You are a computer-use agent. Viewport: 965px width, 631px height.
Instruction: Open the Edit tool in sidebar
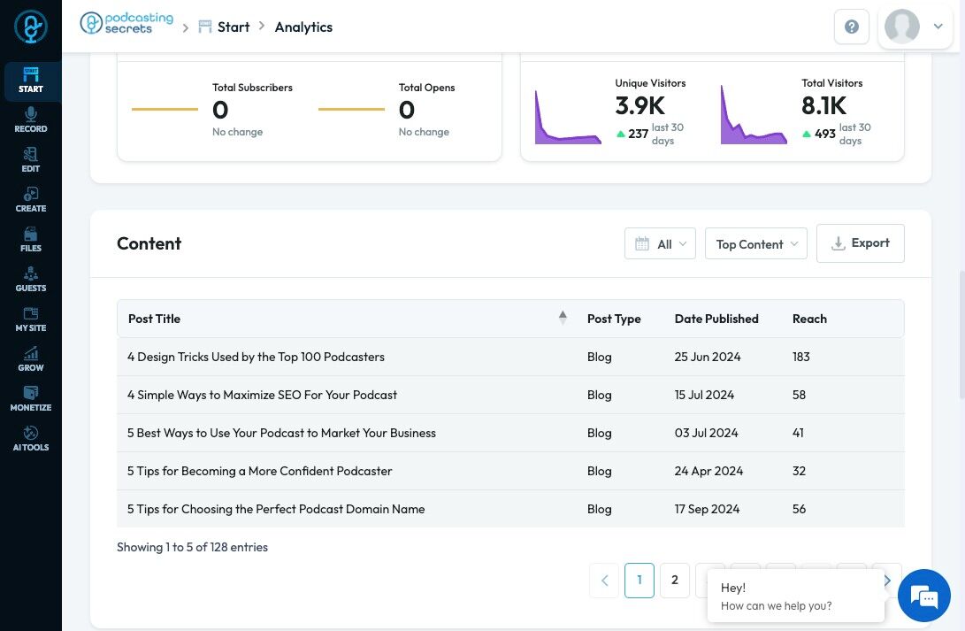coord(31,160)
